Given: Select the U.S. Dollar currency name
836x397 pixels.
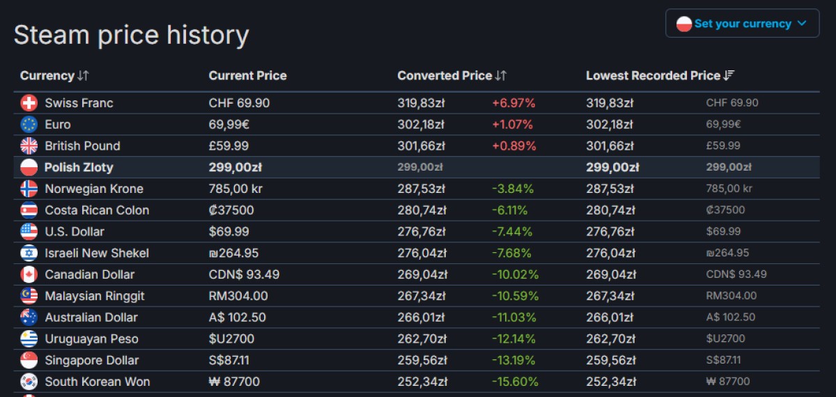Looking at the screenshot, I should 75,231.
